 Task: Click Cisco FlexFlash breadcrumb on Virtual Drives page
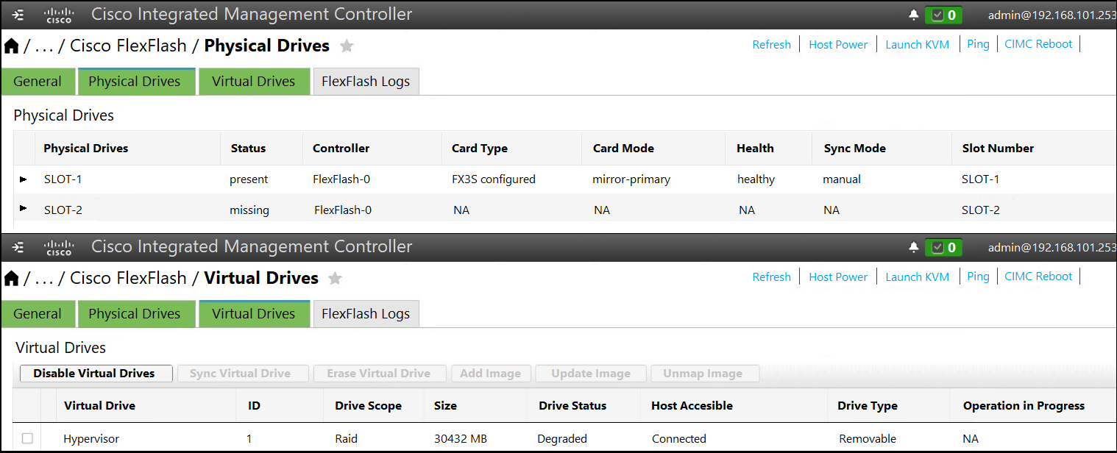[128, 279]
